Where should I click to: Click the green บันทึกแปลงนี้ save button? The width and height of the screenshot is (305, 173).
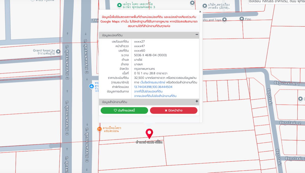coord(124,110)
